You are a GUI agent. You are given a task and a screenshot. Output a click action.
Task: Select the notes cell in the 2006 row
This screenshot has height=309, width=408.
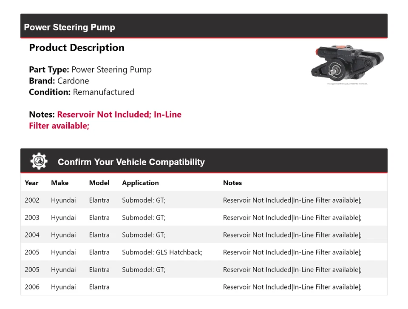coord(292,287)
